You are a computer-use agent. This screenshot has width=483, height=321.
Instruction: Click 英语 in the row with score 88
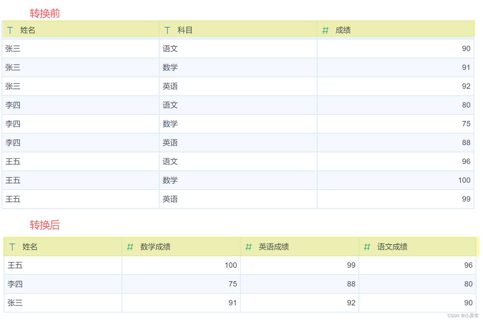pyautogui.click(x=170, y=143)
